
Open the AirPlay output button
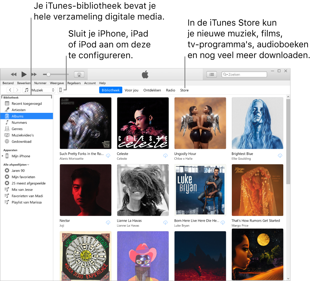pyautogui.click(x=79, y=74)
